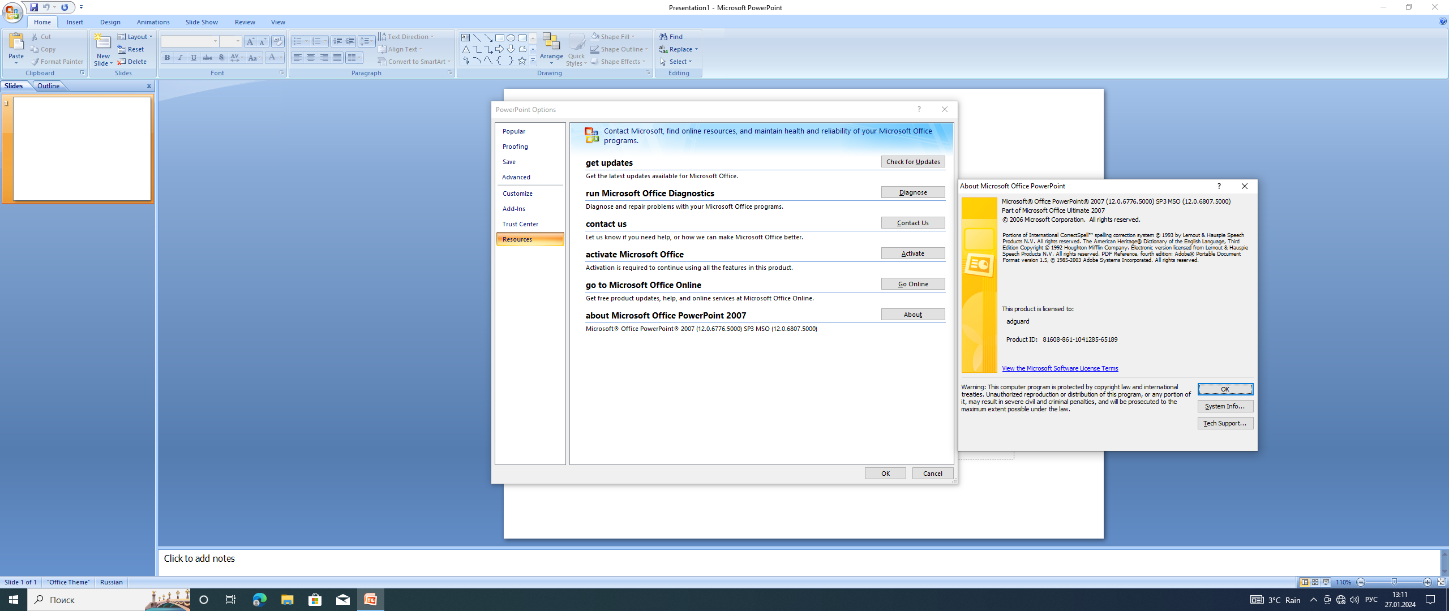Select the Oval shape in shapes gallery
Screen dimensions: 1449x611
click(x=511, y=38)
